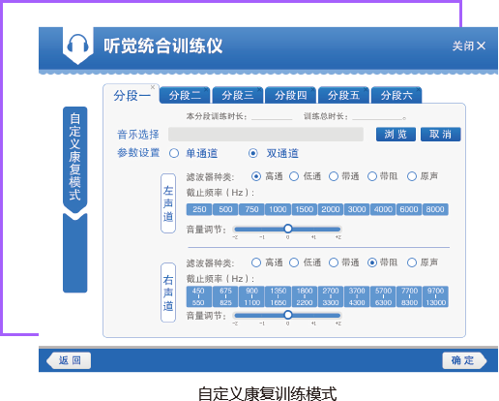Select the 单通道 radio option
The image size is (499, 401).
pos(174,153)
